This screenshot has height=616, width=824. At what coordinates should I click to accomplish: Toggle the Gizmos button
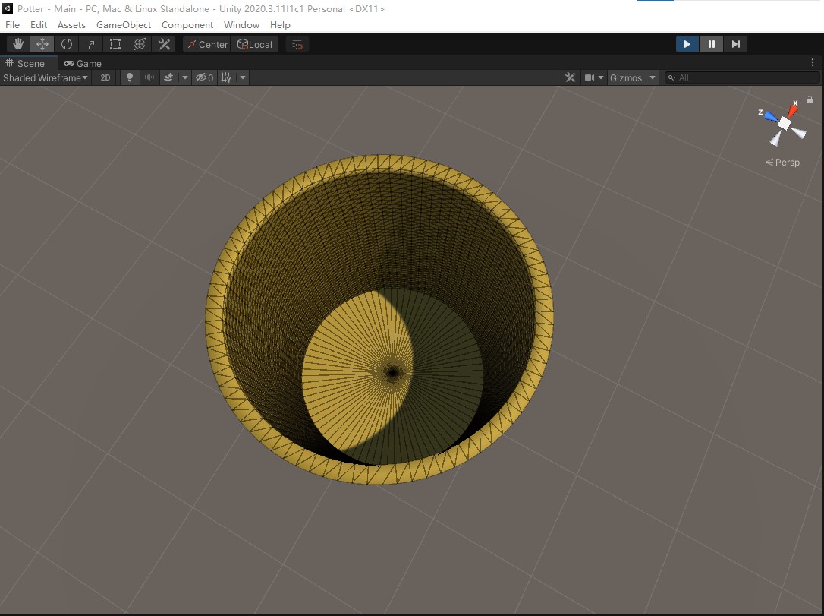pos(626,78)
